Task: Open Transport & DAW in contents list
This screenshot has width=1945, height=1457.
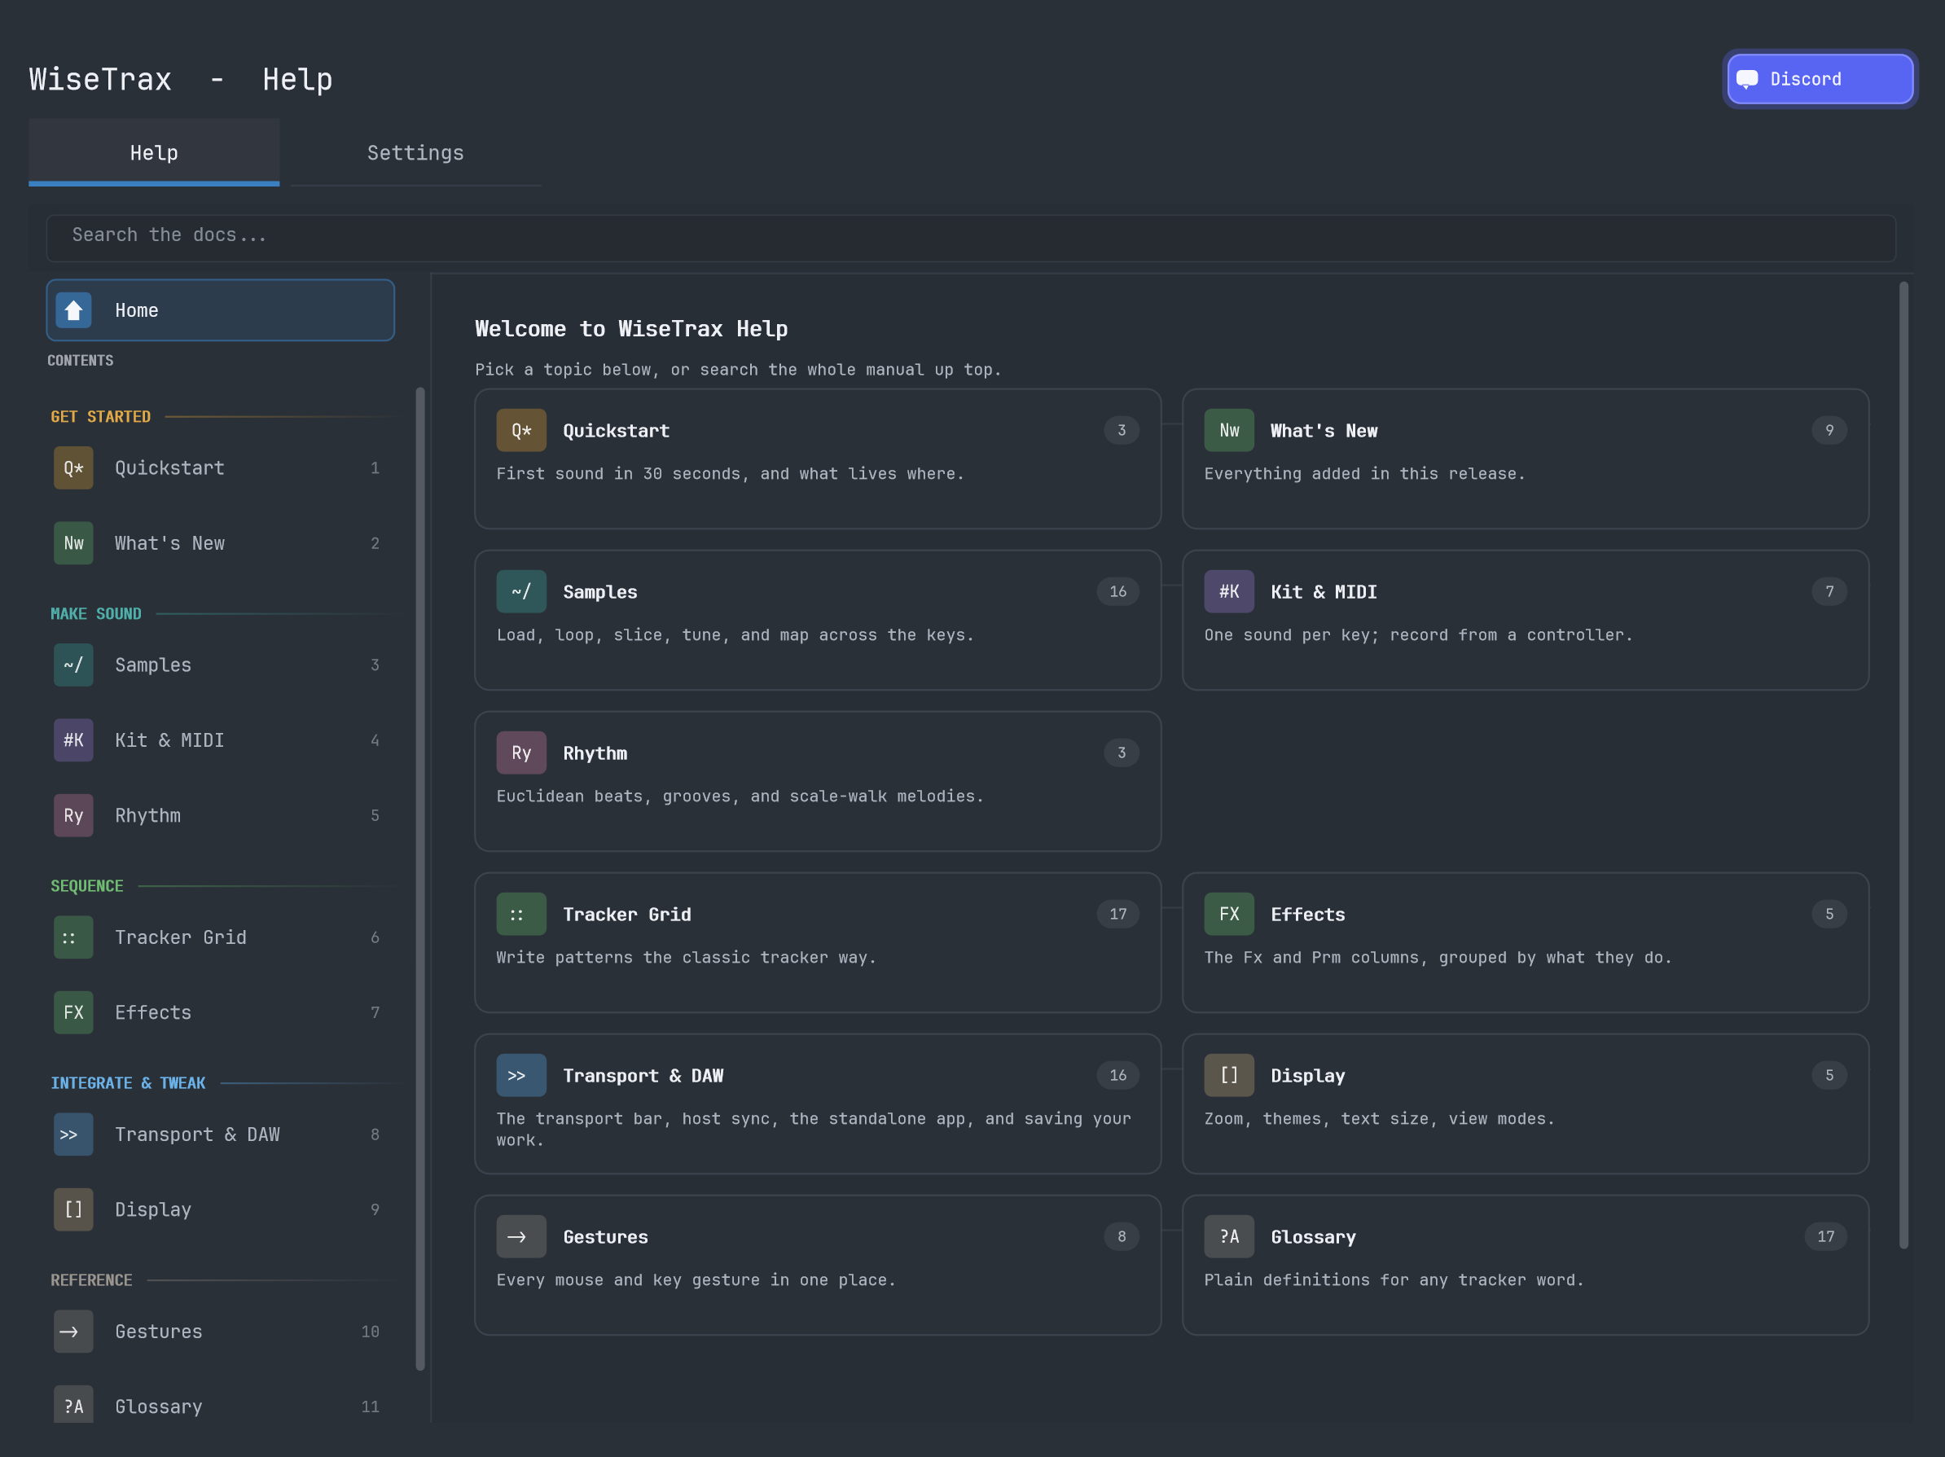Action: [x=220, y=1134]
